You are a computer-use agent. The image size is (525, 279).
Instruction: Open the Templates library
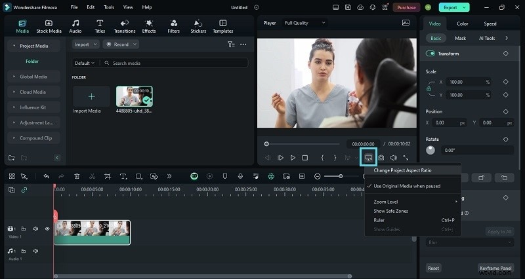pyautogui.click(x=222, y=26)
